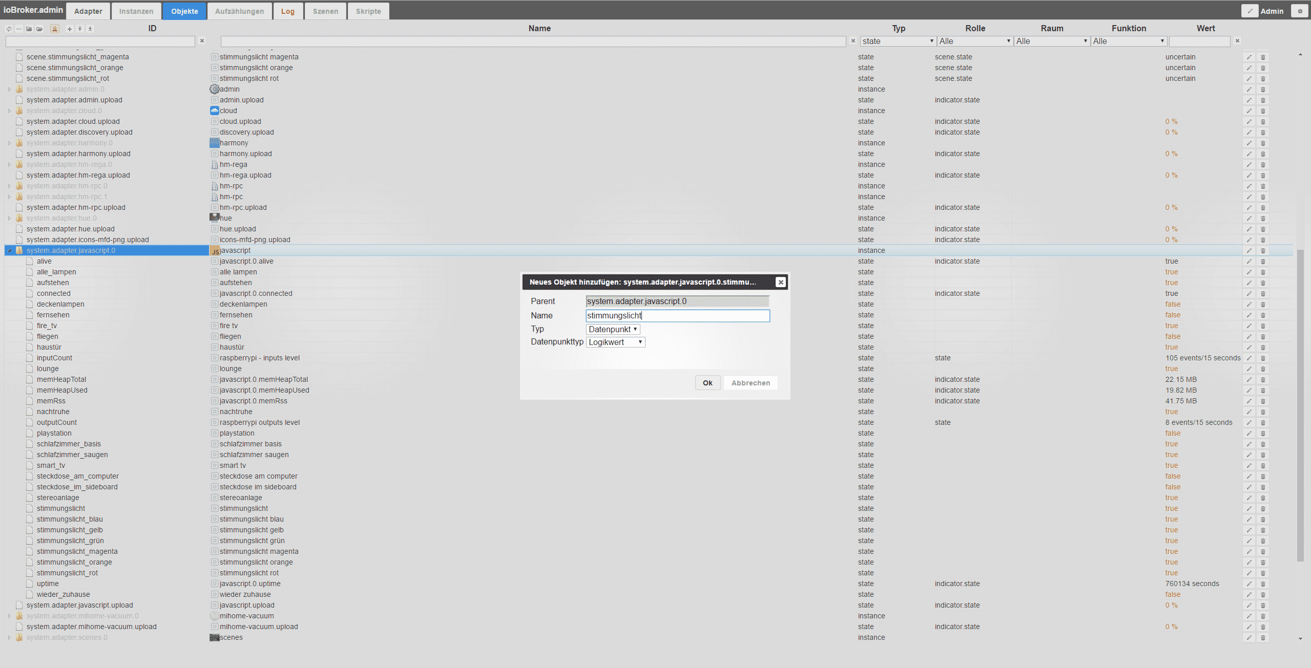
Task: Click the plus icon to add object
Action: (70, 29)
